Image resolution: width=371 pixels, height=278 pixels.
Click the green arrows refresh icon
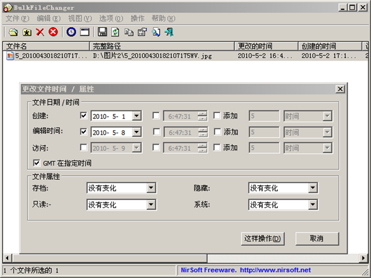(x=115, y=32)
